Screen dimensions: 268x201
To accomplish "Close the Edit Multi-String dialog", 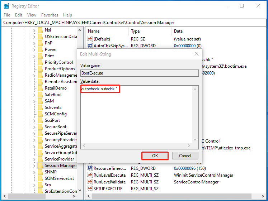I will (x=197, y=54).
